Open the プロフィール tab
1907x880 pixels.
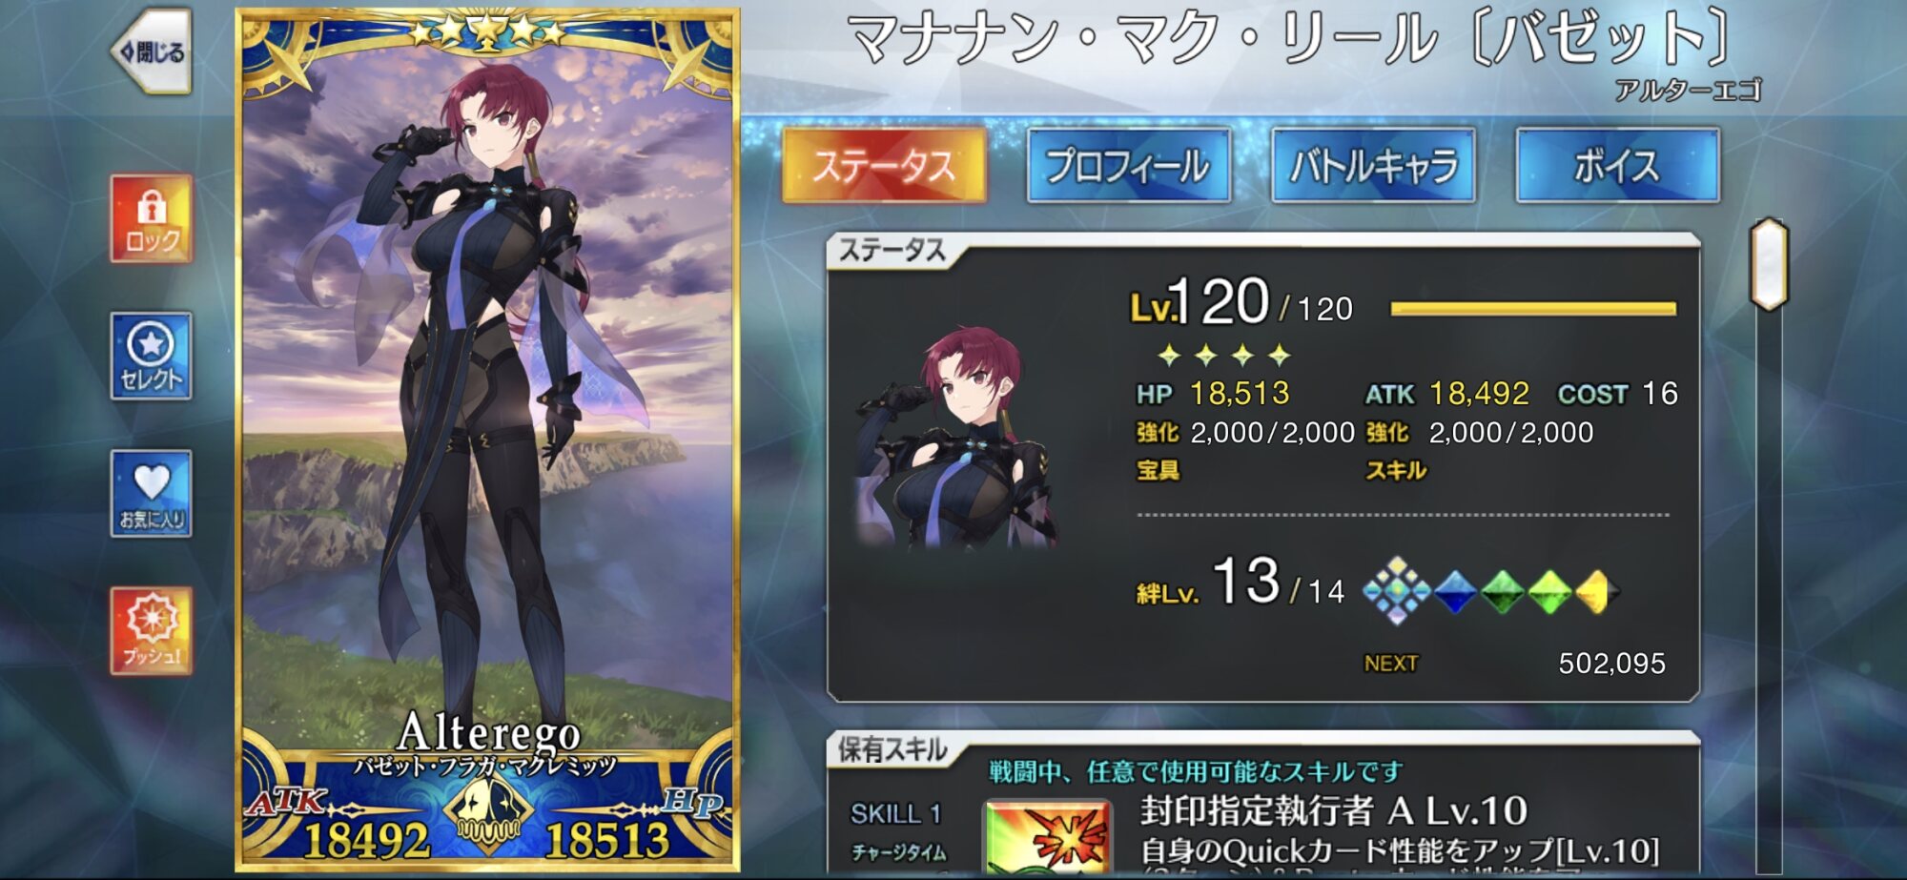pos(1128,166)
